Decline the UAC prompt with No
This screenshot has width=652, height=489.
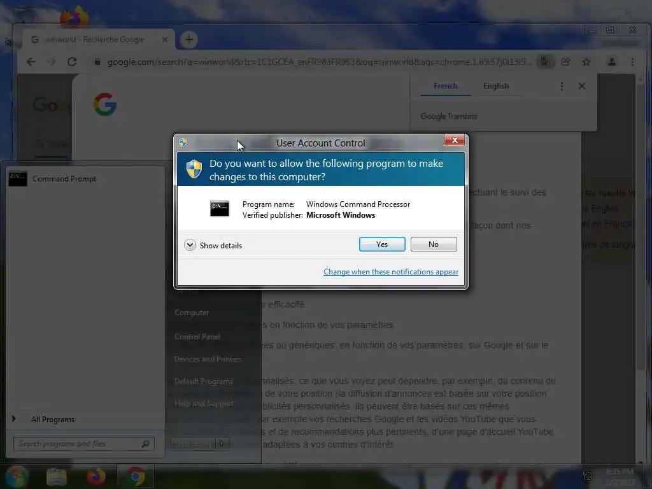pyautogui.click(x=433, y=244)
